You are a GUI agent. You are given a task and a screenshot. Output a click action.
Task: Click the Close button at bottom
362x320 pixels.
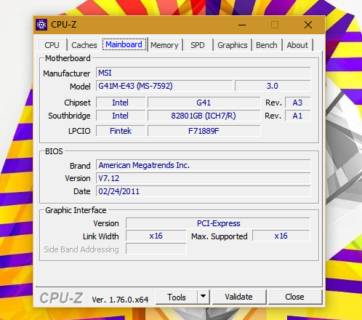295,297
